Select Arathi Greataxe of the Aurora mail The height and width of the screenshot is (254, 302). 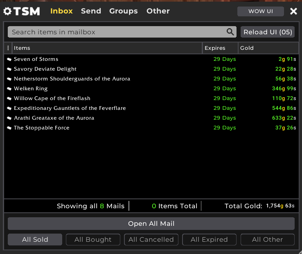tap(151, 118)
